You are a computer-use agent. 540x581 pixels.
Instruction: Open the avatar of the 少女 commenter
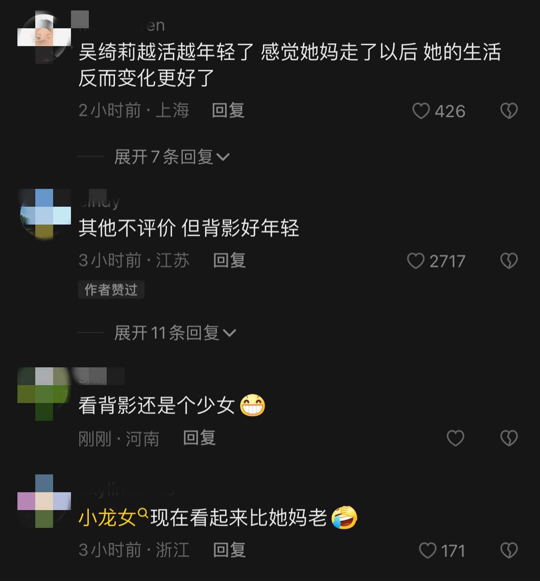[x=44, y=393]
